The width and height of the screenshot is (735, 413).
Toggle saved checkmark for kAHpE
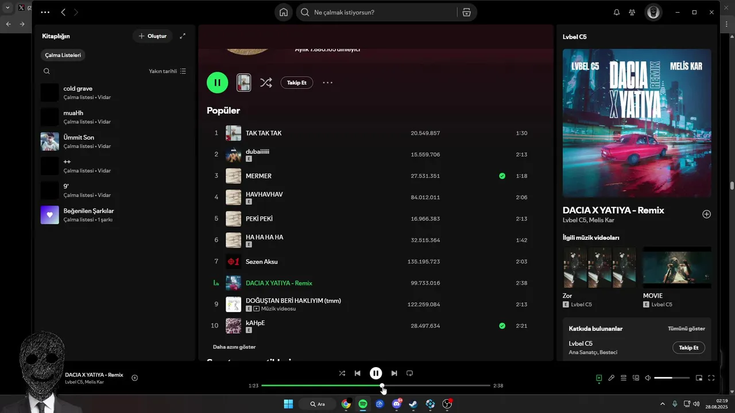502,326
